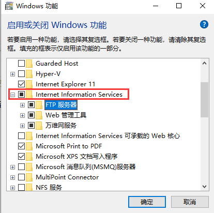
Task: Expand the Microsoft 消息队列(MSMQ)服务器 node
Action: tap(12, 168)
